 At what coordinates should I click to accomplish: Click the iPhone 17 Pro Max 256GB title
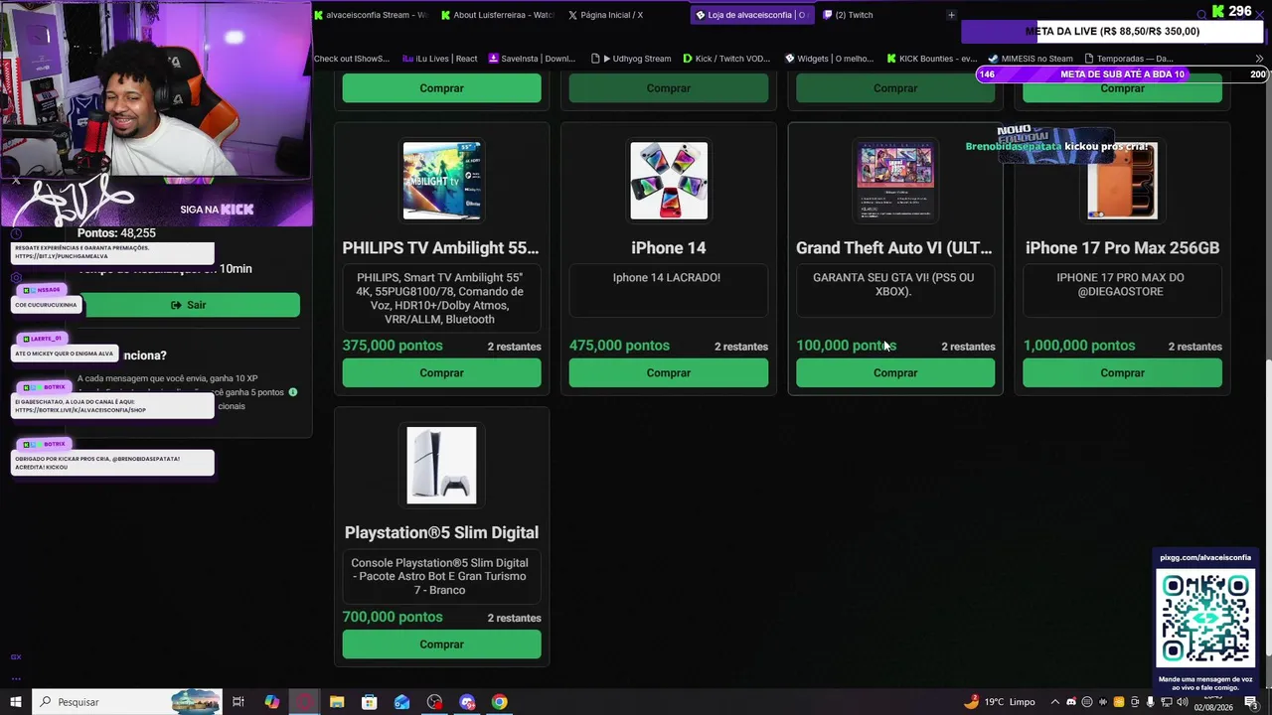[x=1122, y=248]
